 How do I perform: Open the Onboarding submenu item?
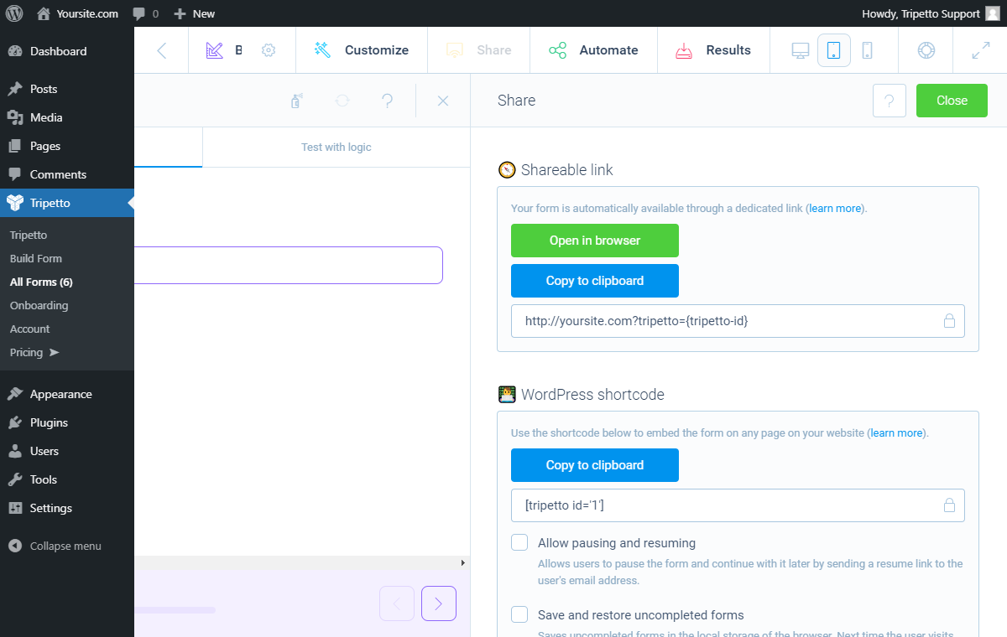pos(39,305)
